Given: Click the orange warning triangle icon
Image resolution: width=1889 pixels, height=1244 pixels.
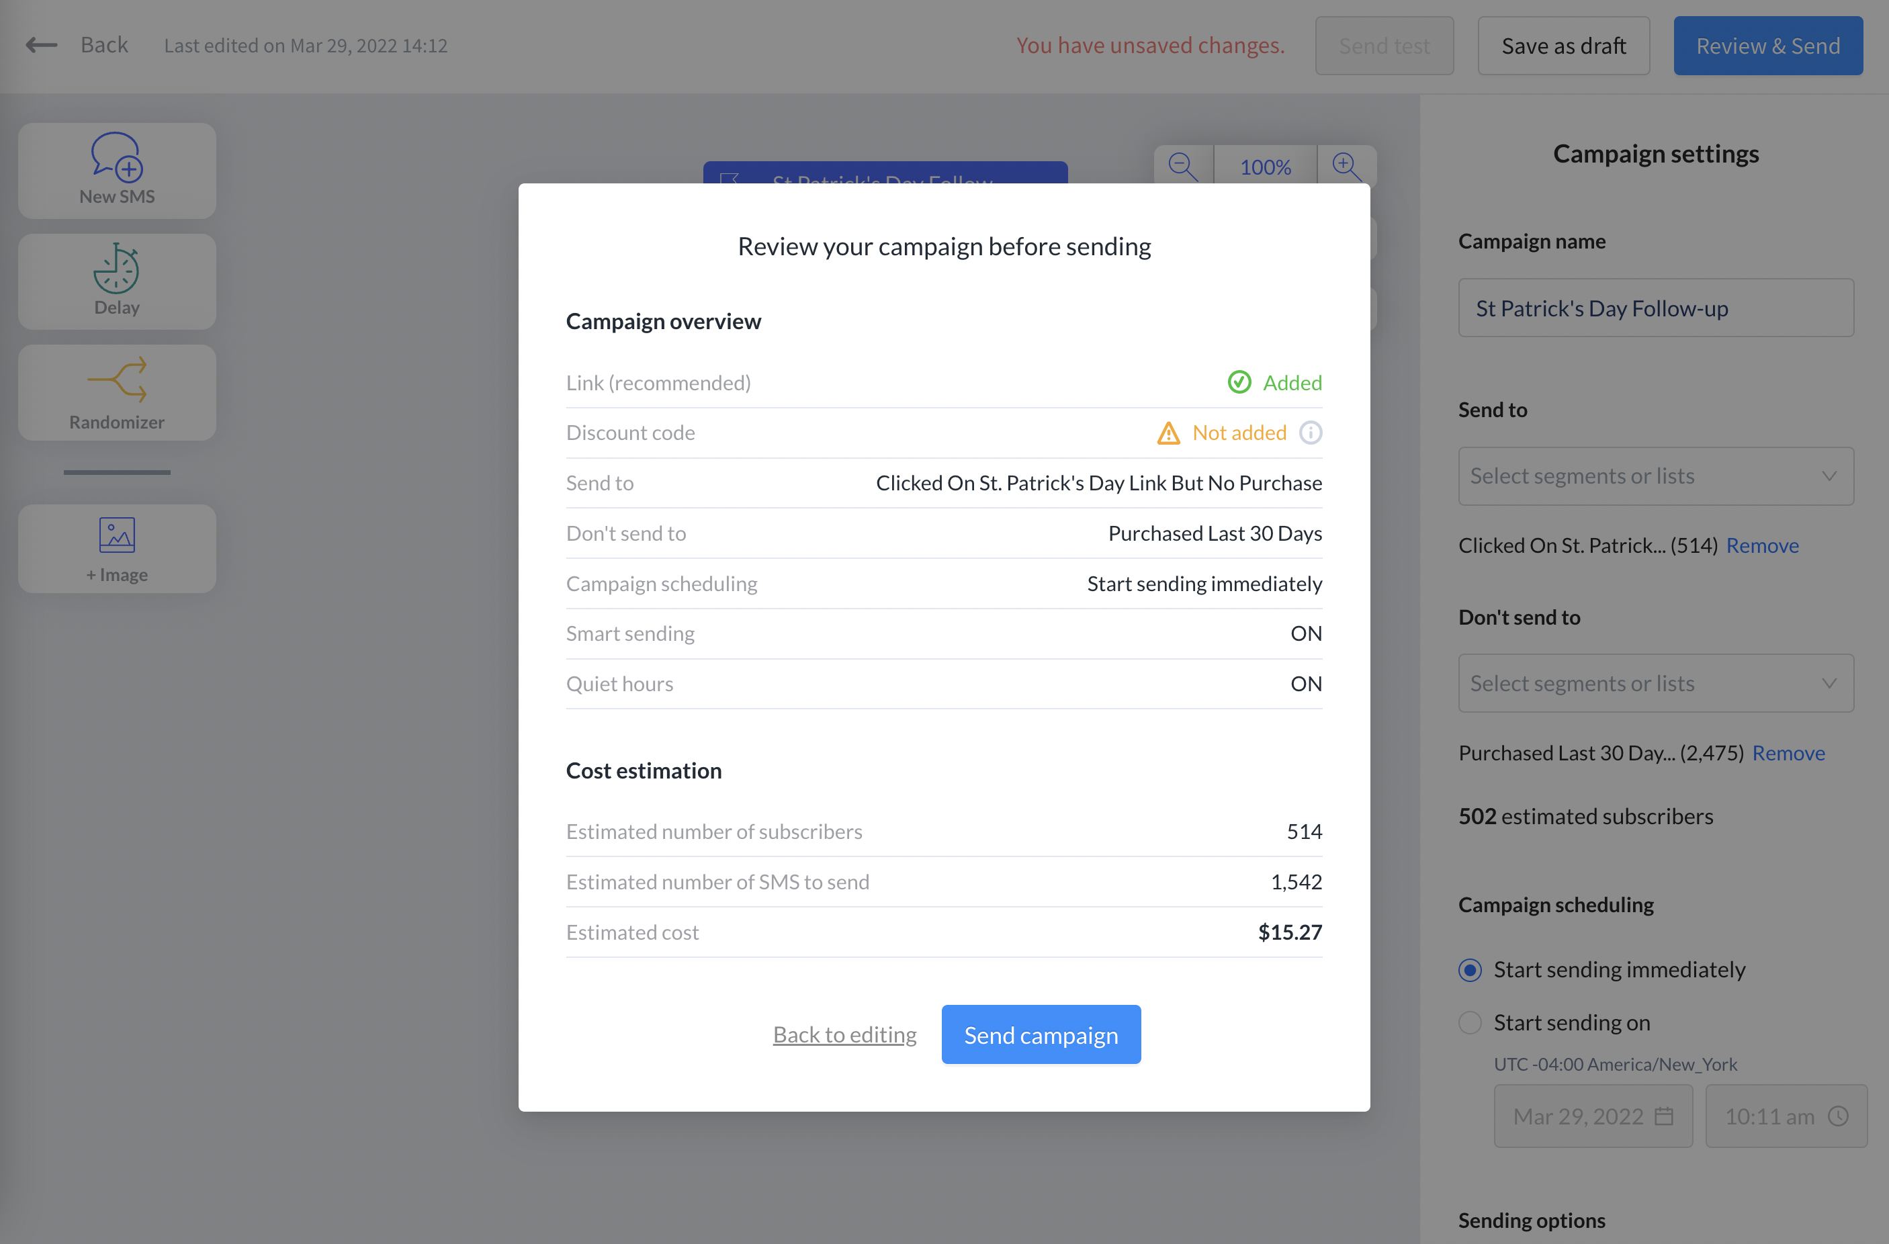Looking at the screenshot, I should [1168, 433].
